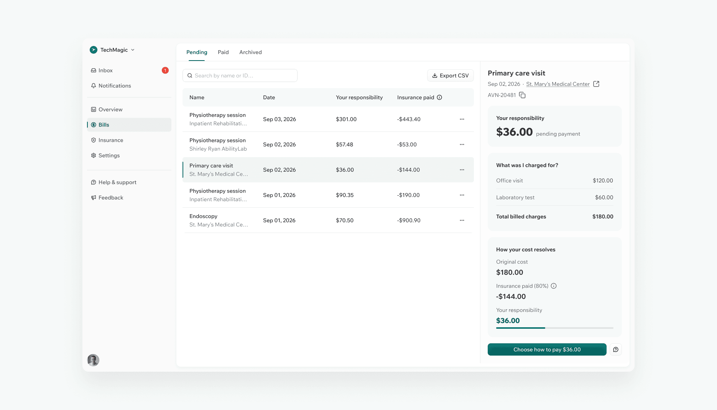717x410 pixels.
Task: Open Settings from the sidebar
Action: (x=129, y=156)
